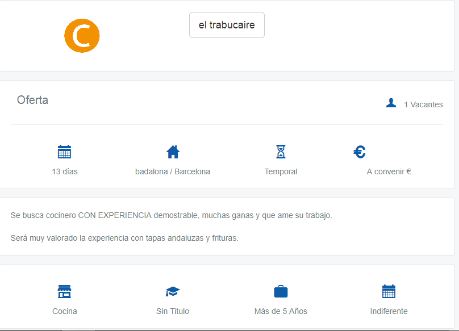Click the calendar icon above Indiferente
This screenshot has height=331, width=459.
[389, 292]
